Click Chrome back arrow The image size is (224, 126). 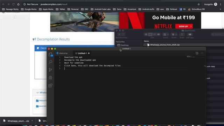3,4
